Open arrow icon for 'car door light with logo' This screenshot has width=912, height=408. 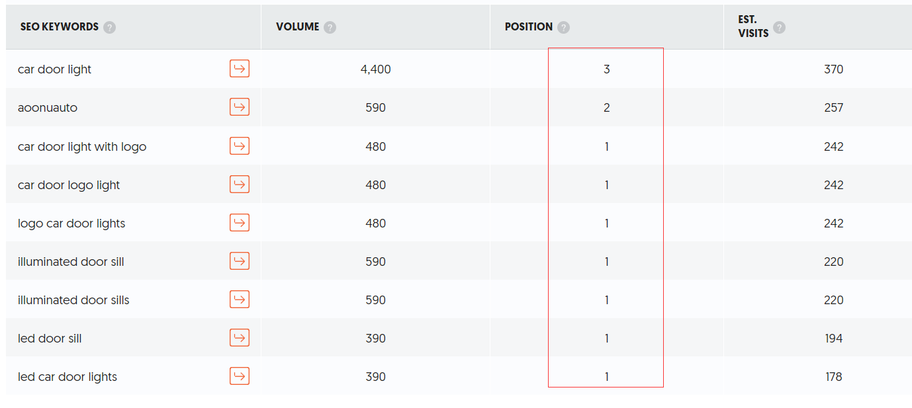(x=240, y=145)
